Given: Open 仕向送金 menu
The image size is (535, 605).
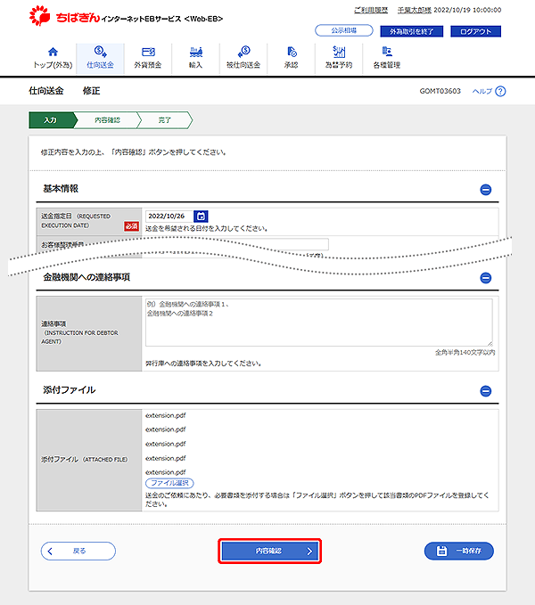Looking at the screenshot, I should 100,58.
